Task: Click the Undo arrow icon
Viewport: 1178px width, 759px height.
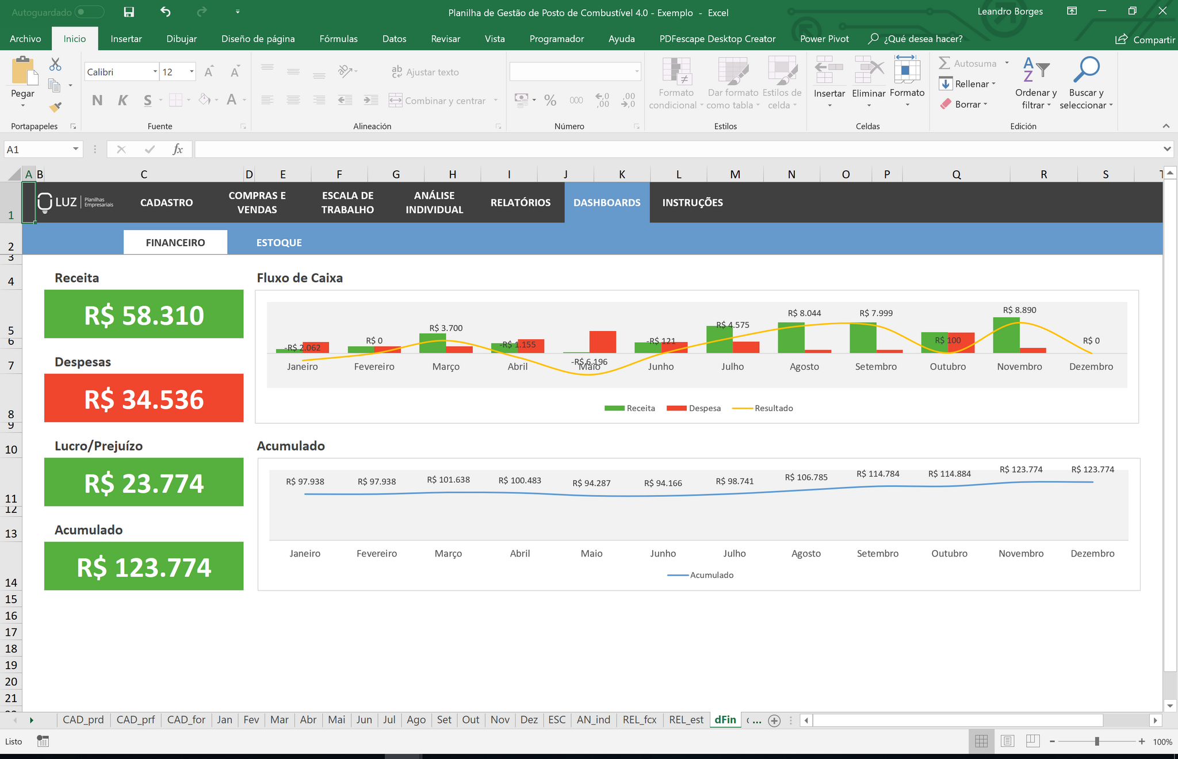Action: (166, 12)
